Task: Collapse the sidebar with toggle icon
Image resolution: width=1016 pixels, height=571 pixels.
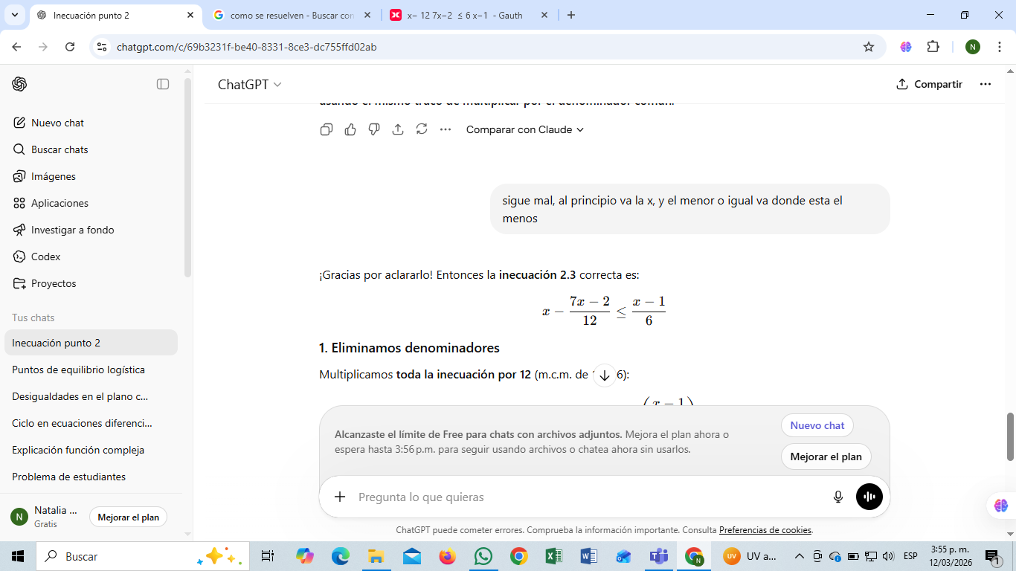Action: point(163,84)
